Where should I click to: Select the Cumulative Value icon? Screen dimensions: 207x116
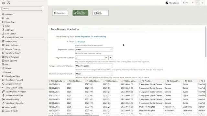[x=3, y=76]
